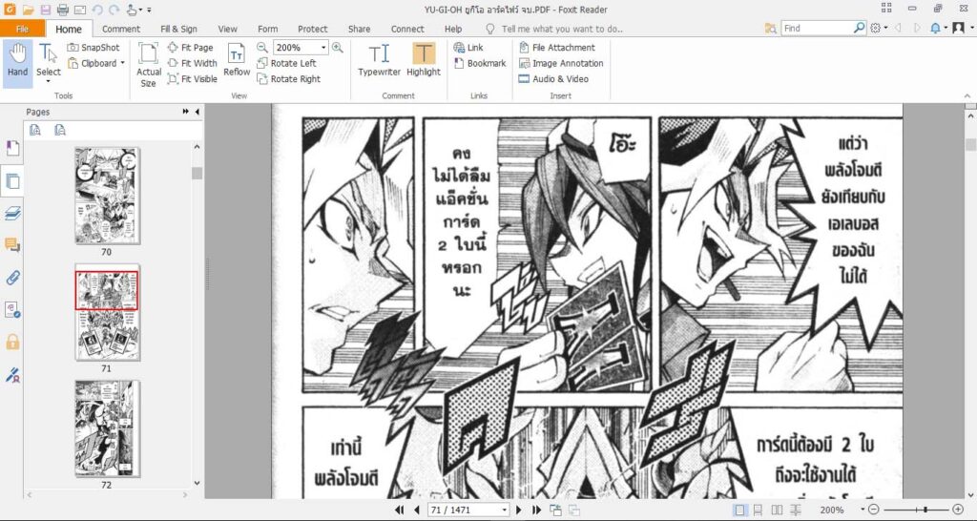Jump to the last page
Screen dimensions: 977x521
click(536, 510)
